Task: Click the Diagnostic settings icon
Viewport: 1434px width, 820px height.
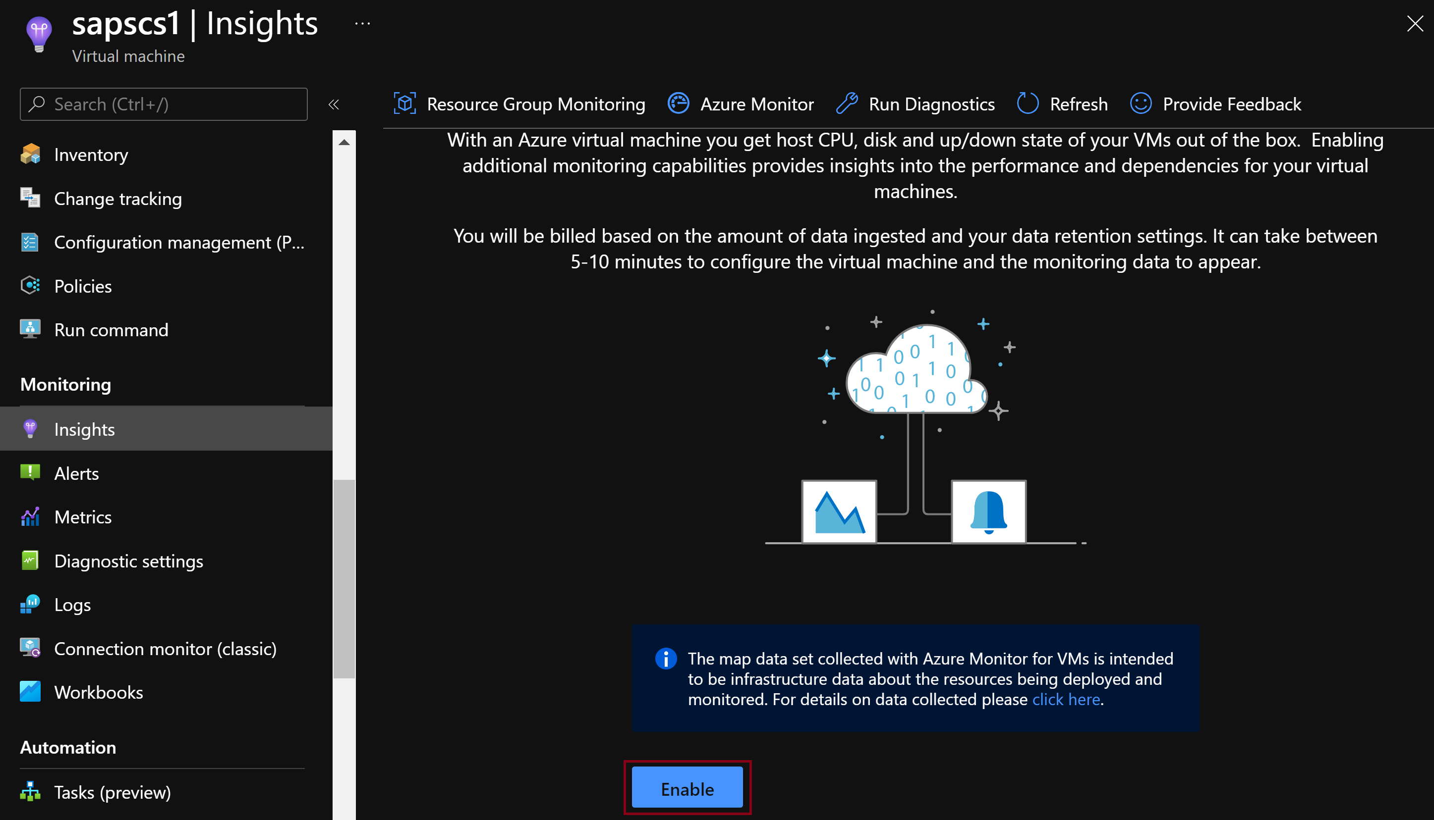Action: click(30, 561)
